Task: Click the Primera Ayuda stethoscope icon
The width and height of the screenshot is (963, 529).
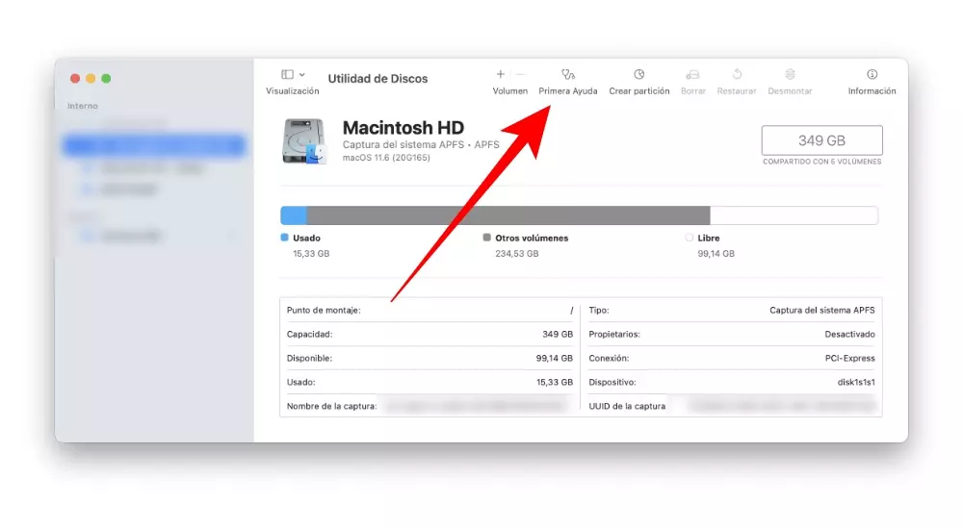Action: [x=567, y=75]
